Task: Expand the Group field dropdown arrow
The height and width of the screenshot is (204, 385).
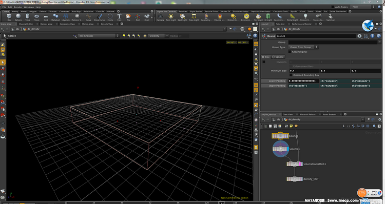Action: (x=379, y=42)
